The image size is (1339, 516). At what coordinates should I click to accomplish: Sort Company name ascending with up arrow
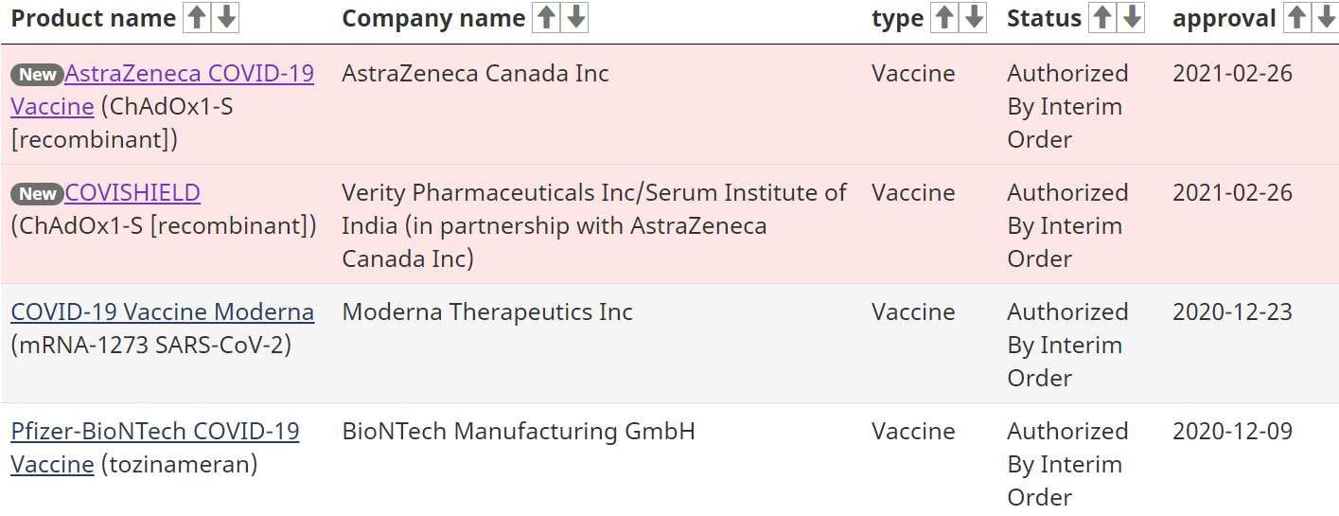(546, 18)
